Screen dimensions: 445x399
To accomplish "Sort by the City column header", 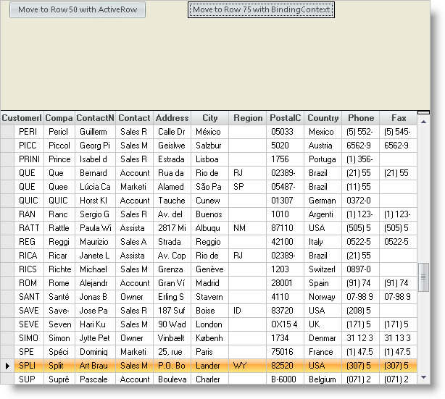I will (210, 118).
